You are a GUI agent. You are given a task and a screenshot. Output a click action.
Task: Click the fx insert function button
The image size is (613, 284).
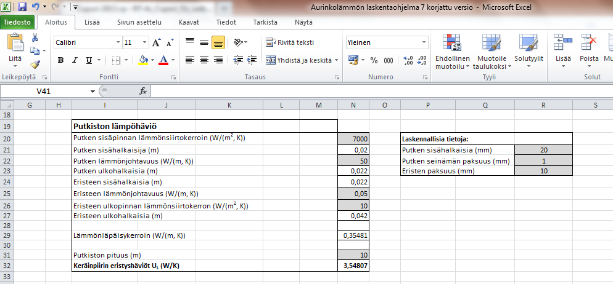coord(143,91)
